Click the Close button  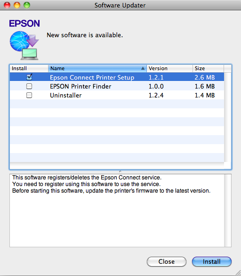167,261
